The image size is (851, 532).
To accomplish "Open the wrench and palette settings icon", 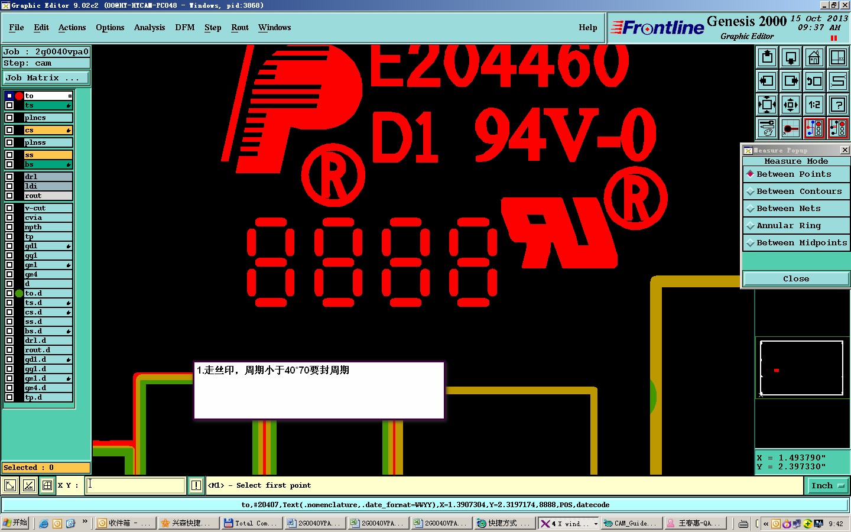I will point(767,128).
